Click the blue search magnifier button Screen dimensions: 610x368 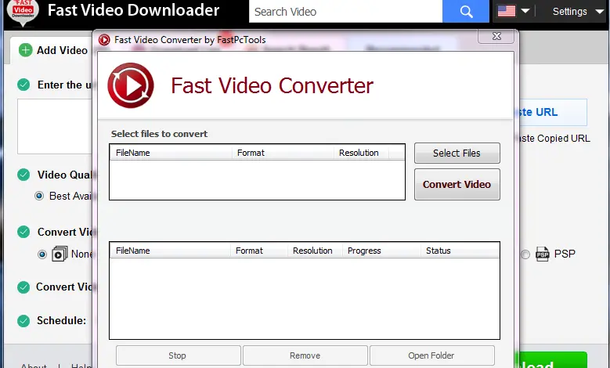(466, 11)
